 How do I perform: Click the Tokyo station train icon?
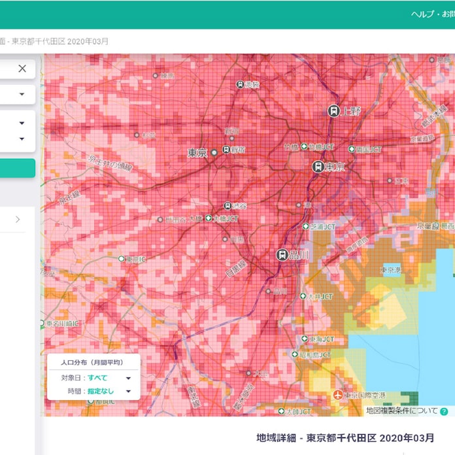[318, 167]
